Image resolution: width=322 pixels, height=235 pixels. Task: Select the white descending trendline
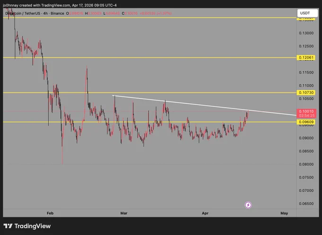205,106
